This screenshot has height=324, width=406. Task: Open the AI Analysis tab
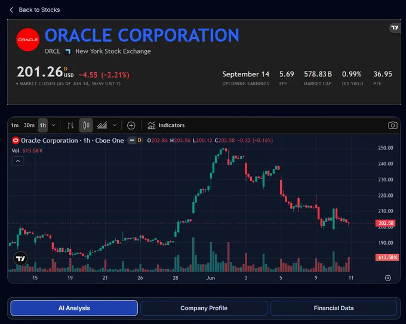pyautogui.click(x=74, y=308)
